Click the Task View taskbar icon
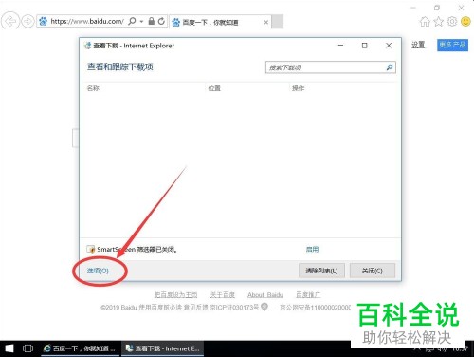The width and height of the screenshot is (474, 357). [x=27, y=348]
